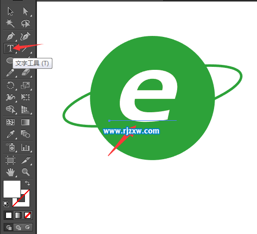Select the Lasso tool
Image resolution: width=257 pixels, height=234 pixels.
tap(25, 23)
